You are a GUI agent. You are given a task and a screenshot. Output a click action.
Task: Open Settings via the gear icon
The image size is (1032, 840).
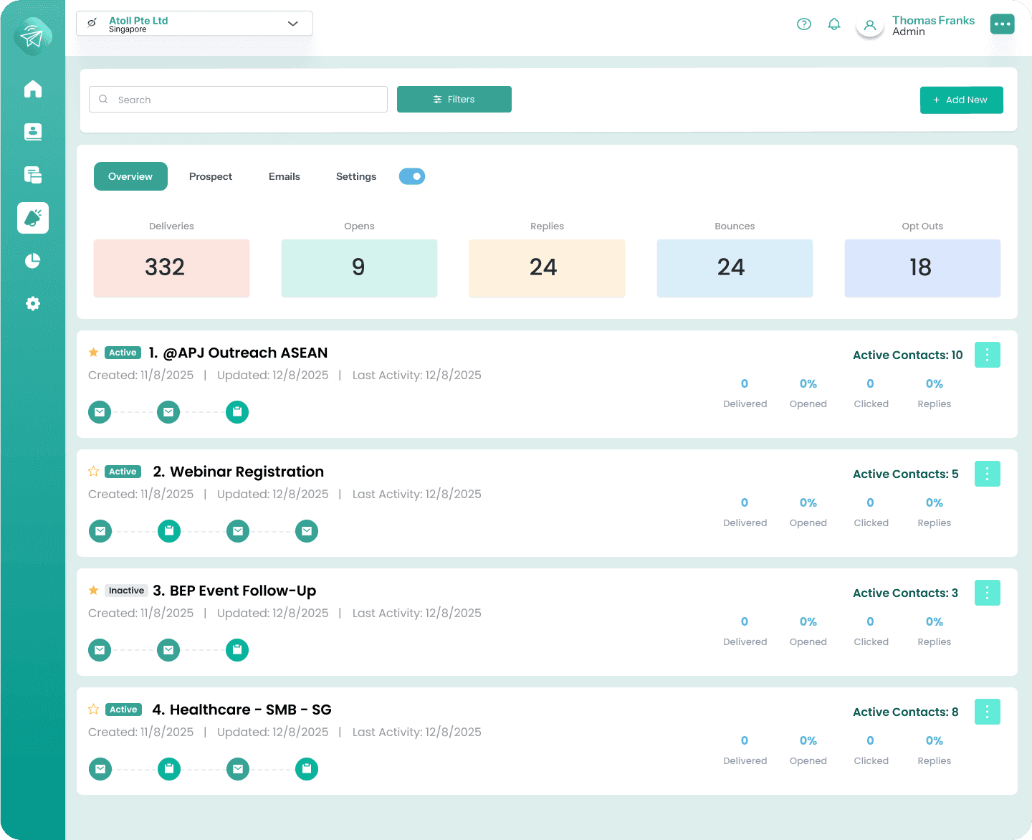pos(32,303)
